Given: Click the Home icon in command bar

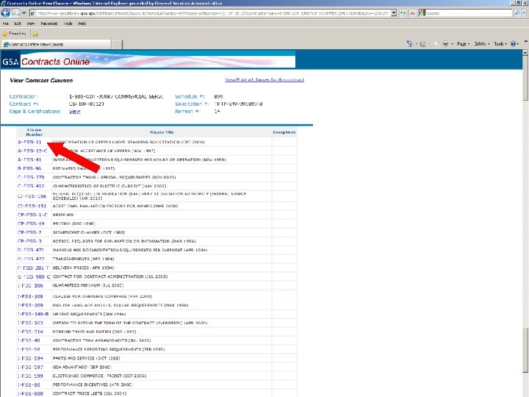Looking at the screenshot, I should tap(409, 44).
